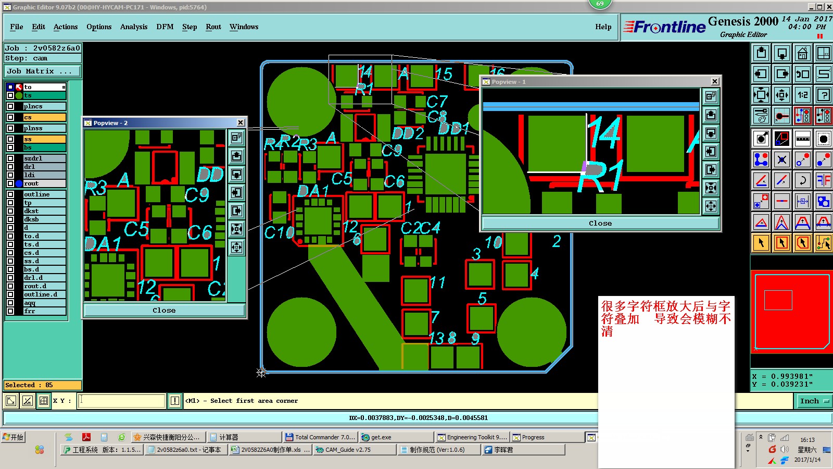Click the delete point X icon
The image size is (833, 469).
click(782, 159)
